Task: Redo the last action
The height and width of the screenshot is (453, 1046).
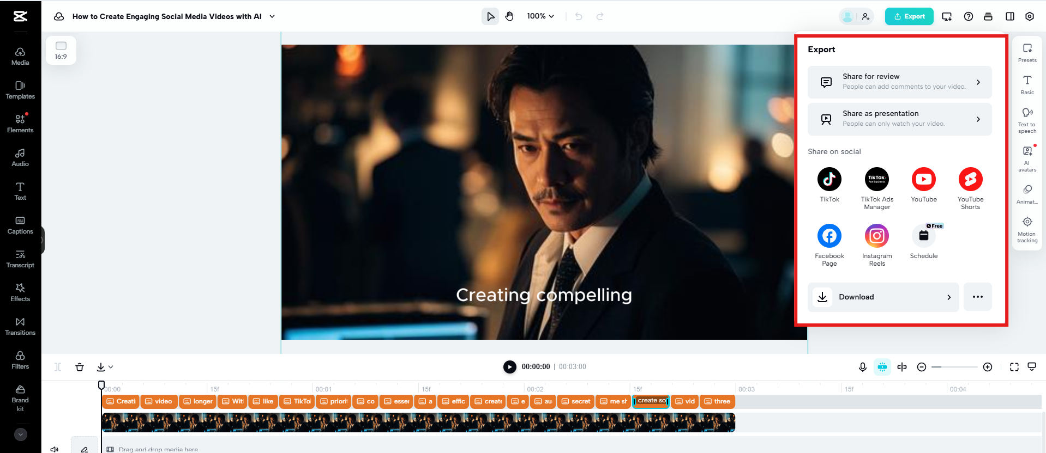Action: 600,16
